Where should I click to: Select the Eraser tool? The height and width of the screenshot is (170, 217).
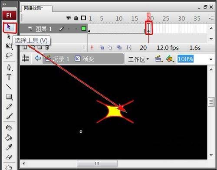[x=9, y=157]
